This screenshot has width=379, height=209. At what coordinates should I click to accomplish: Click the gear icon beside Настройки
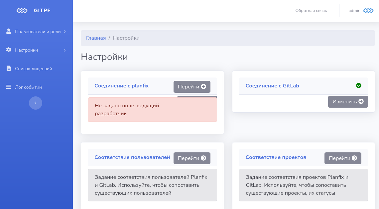9,50
